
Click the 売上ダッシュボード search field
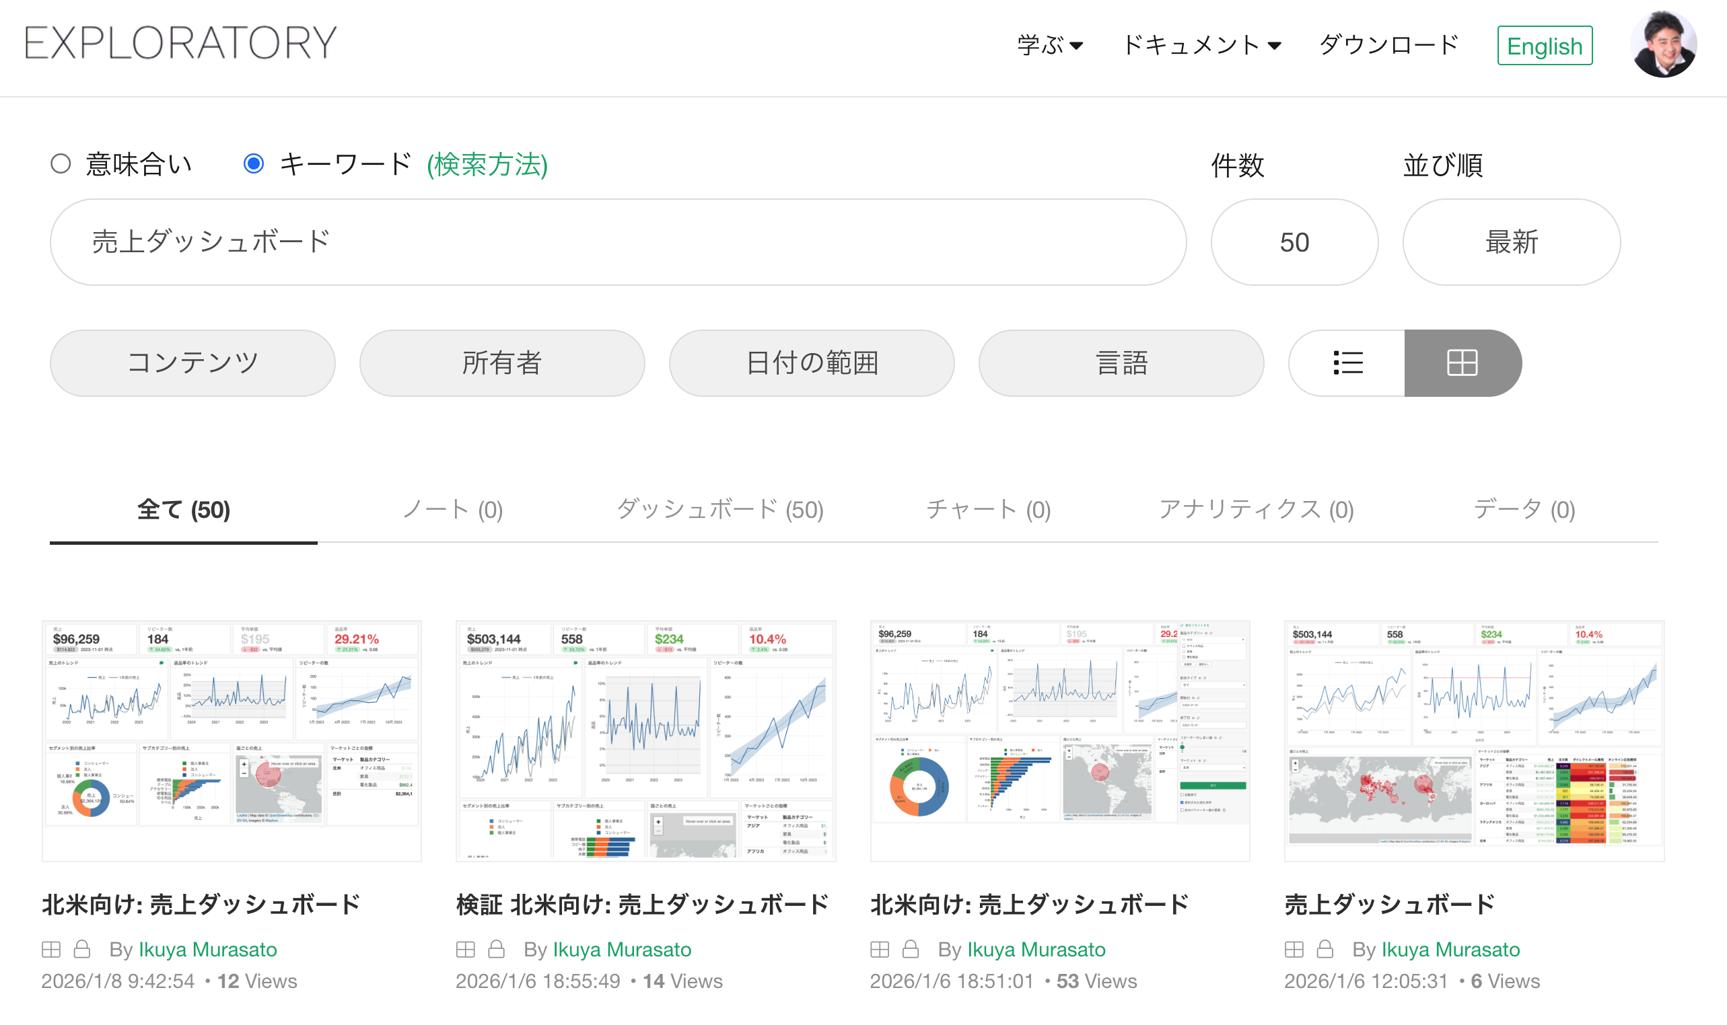[617, 242]
